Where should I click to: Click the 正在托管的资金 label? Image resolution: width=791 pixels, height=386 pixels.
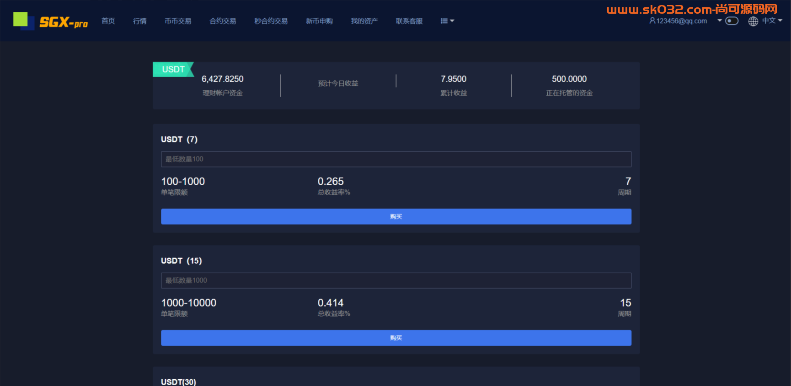[569, 93]
